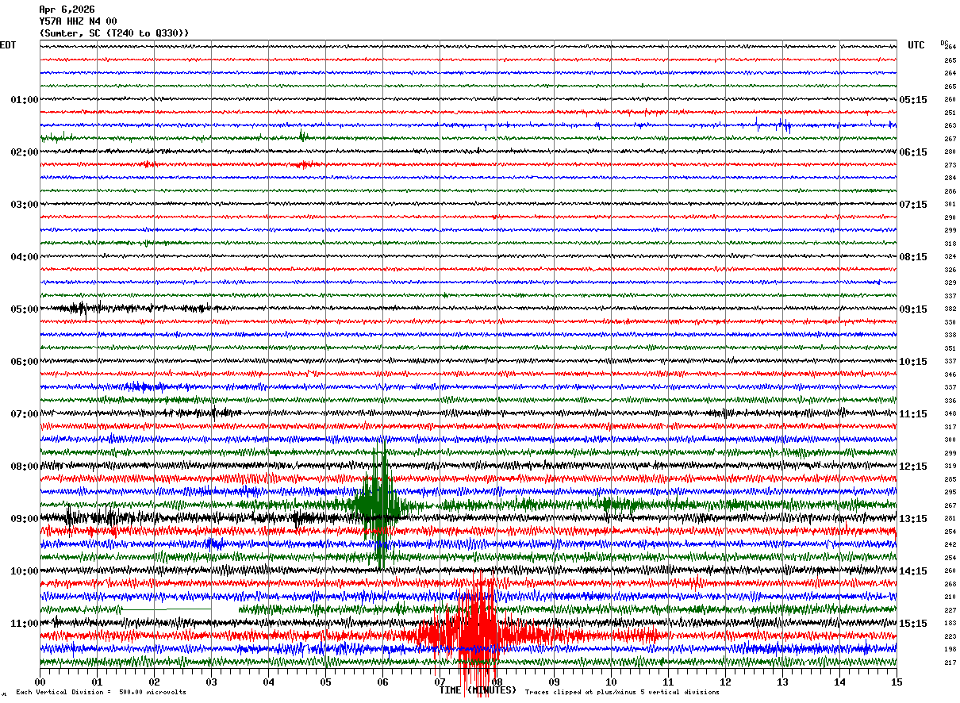Click the '11:00' EDT time label
This screenshot has height=703, width=960.
25,624
